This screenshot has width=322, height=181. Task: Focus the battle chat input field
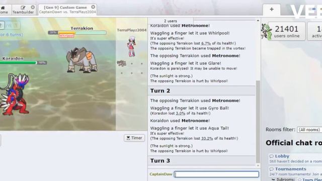click(x=216, y=174)
